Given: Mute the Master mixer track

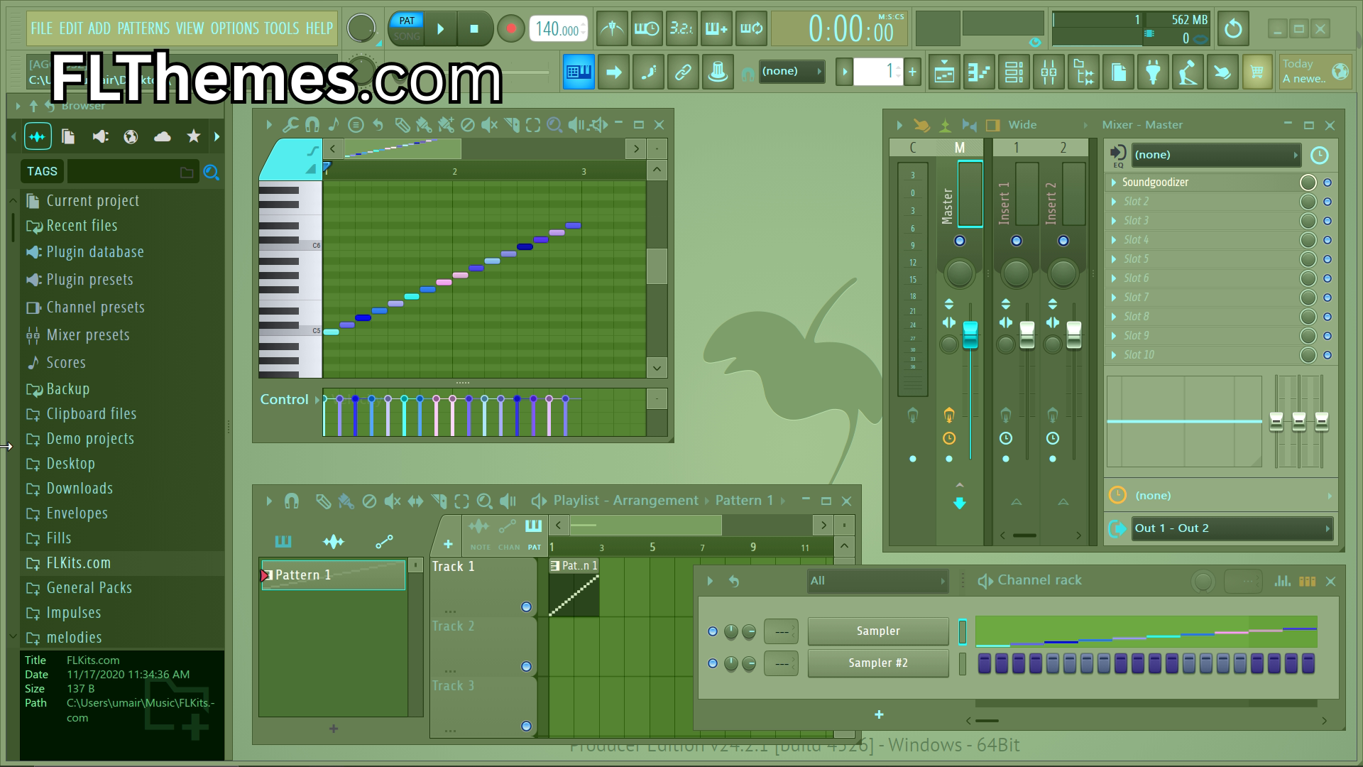Looking at the screenshot, I should (x=960, y=241).
